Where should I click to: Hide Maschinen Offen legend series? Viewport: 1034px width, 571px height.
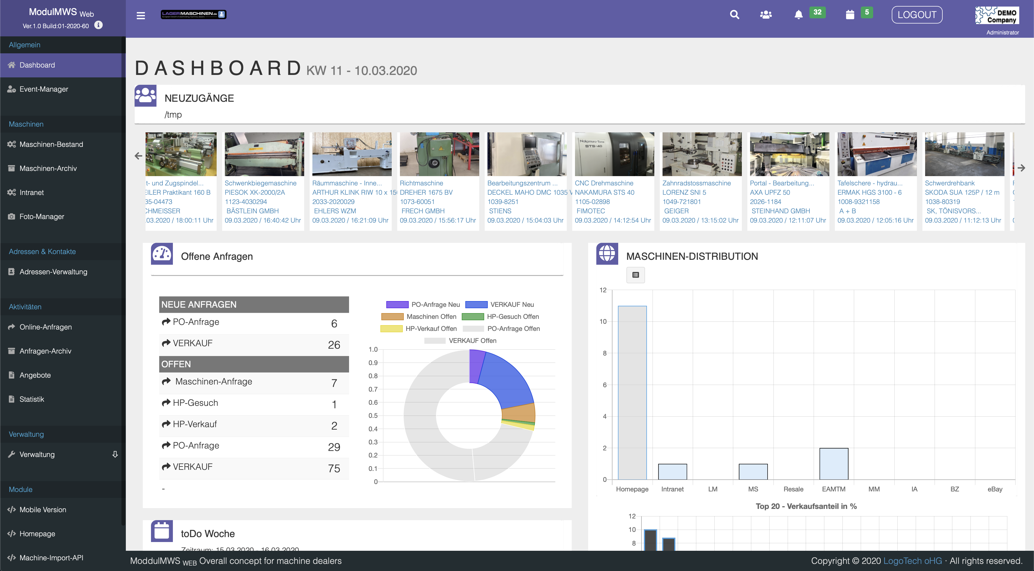[431, 317]
